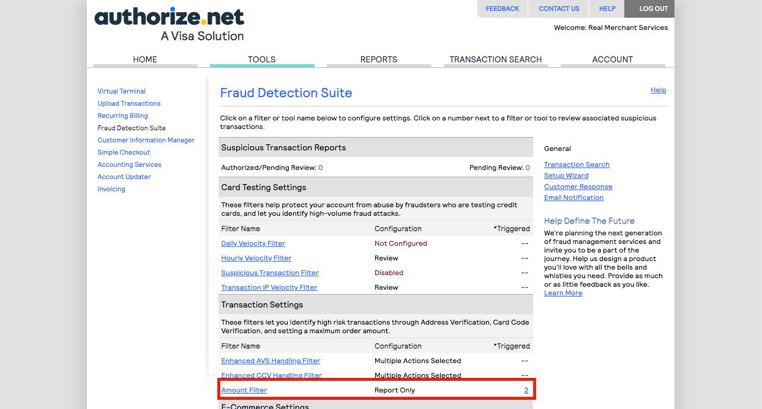This screenshot has width=762, height=409.
Task: Click Learn More under Help Define The Future
Action: [x=563, y=293]
